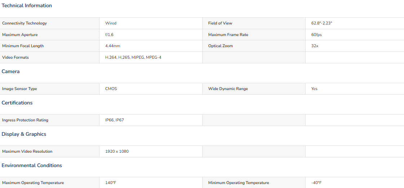
Task: Click the 62.8°-2.23° value
Action: [x=321, y=23]
